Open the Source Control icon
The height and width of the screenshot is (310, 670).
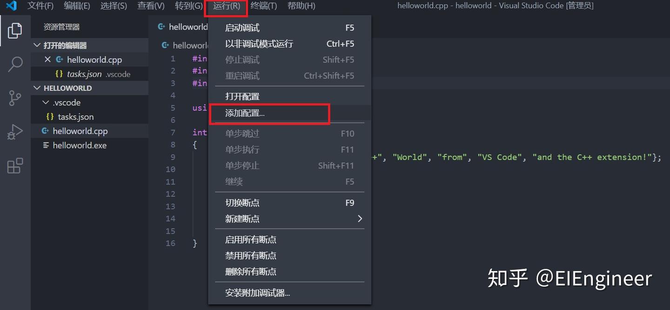click(x=14, y=98)
